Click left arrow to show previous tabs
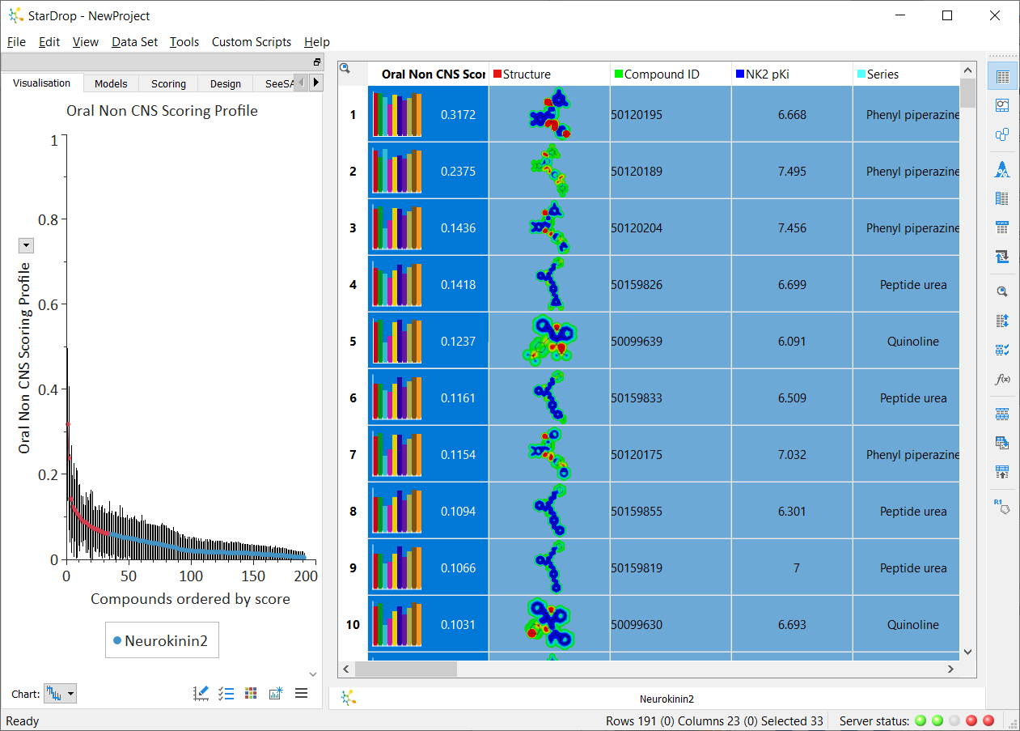1020x731 pixels. click(x=302, y=83)
